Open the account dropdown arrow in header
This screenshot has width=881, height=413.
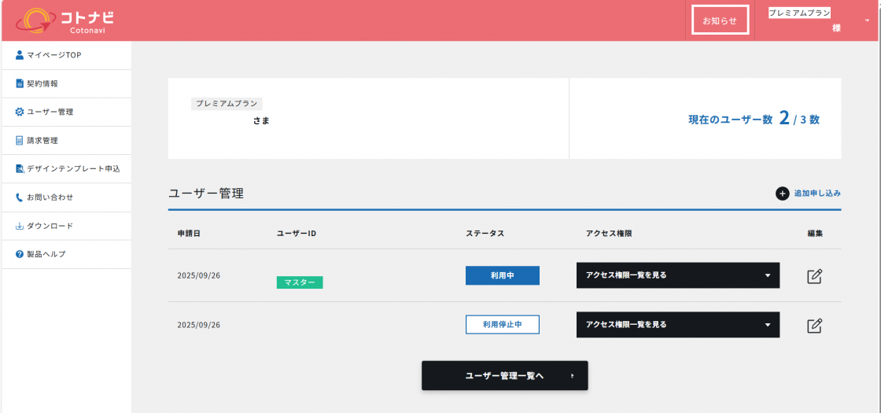click(x=867, y=20)
